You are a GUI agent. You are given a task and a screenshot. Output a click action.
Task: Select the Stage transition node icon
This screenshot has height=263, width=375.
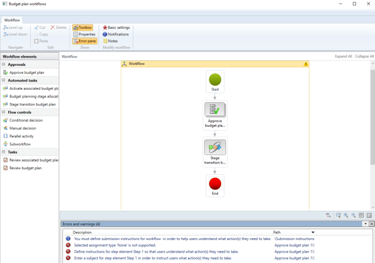tap(215, 147)
